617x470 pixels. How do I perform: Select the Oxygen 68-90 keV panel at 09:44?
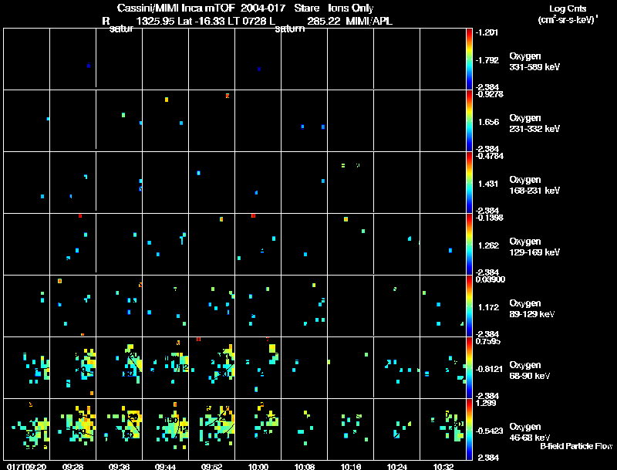[166, 367]
